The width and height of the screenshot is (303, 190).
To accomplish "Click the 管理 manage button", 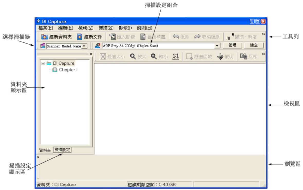I will click(232, 45).
